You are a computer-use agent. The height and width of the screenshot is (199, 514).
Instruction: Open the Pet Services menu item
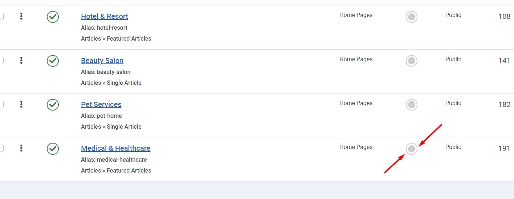[101, 104]
